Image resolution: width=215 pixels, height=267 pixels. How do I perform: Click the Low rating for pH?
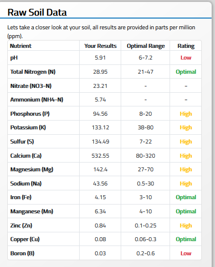pyautogui.click(x=186, y=58)
